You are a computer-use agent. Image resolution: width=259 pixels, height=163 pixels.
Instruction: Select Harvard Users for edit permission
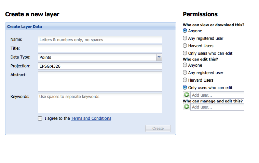click(185, 80)
